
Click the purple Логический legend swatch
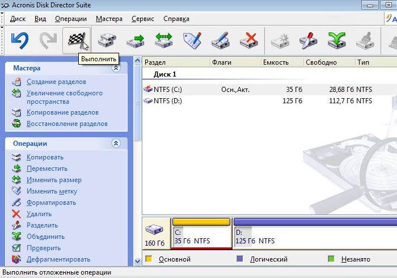(239, 259)
